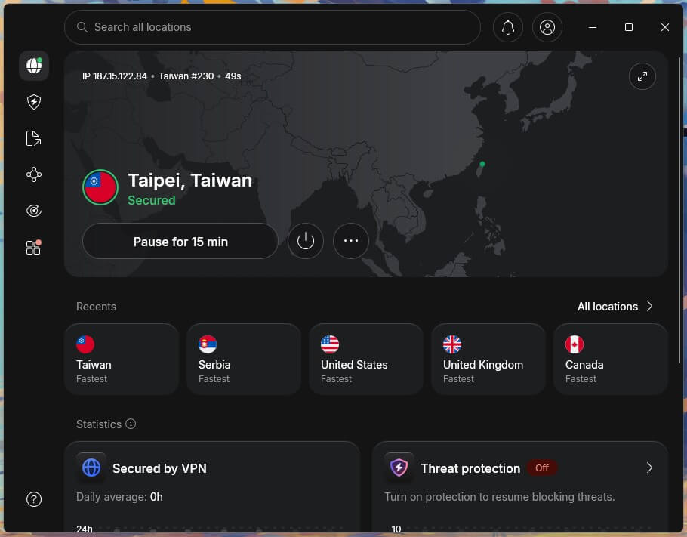The height and width of the screenshot is (537, 687).
Task: Open All locations link
Action: click(x=608, y=307)
